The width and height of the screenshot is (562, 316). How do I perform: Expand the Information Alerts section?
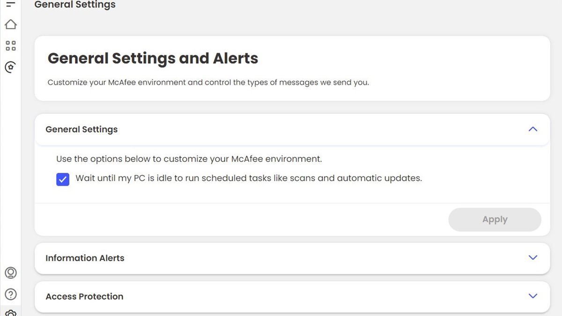click(x=532, y=257)
